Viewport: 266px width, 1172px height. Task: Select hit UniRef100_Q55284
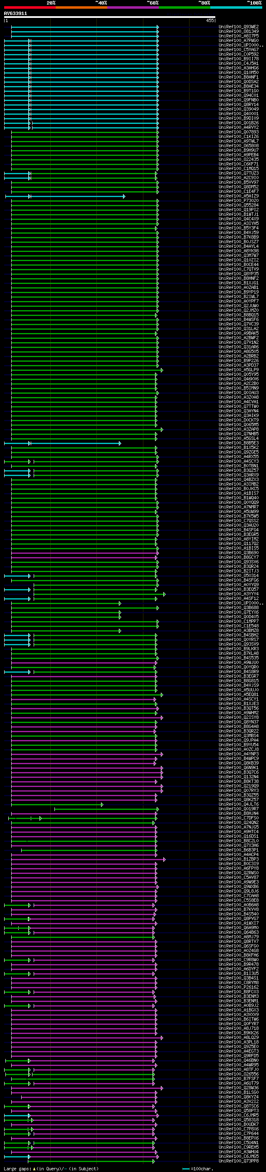point(239,205)
